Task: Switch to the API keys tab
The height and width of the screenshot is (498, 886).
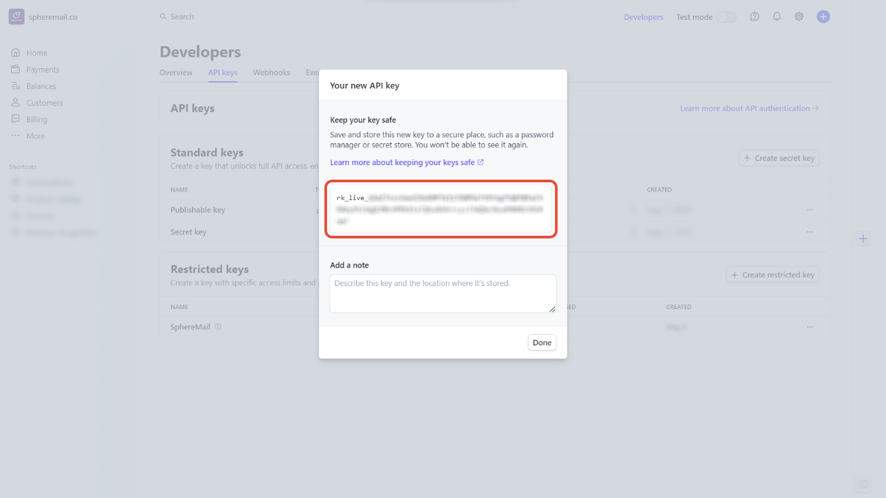Action: [x=223, y=73]
